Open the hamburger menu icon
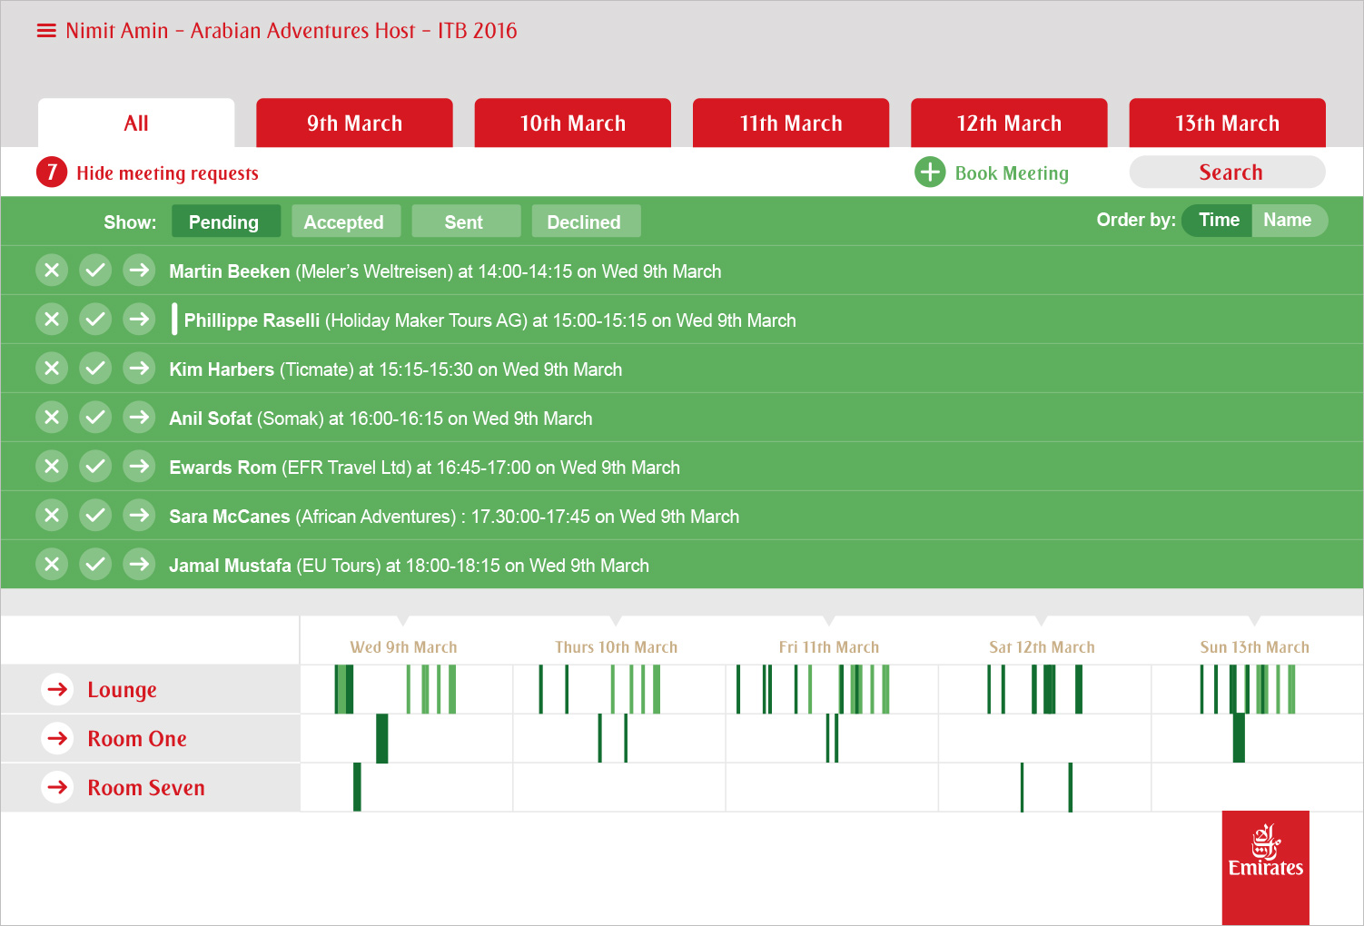 [46, 31]
